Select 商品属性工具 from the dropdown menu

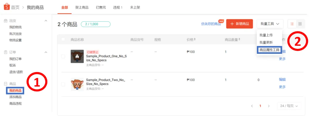[x=269, y=50]
